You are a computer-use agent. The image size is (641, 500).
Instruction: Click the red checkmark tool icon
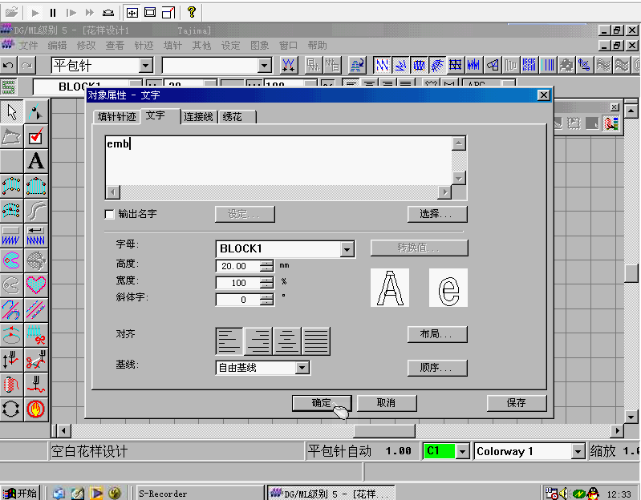click(x=36, y=137)
